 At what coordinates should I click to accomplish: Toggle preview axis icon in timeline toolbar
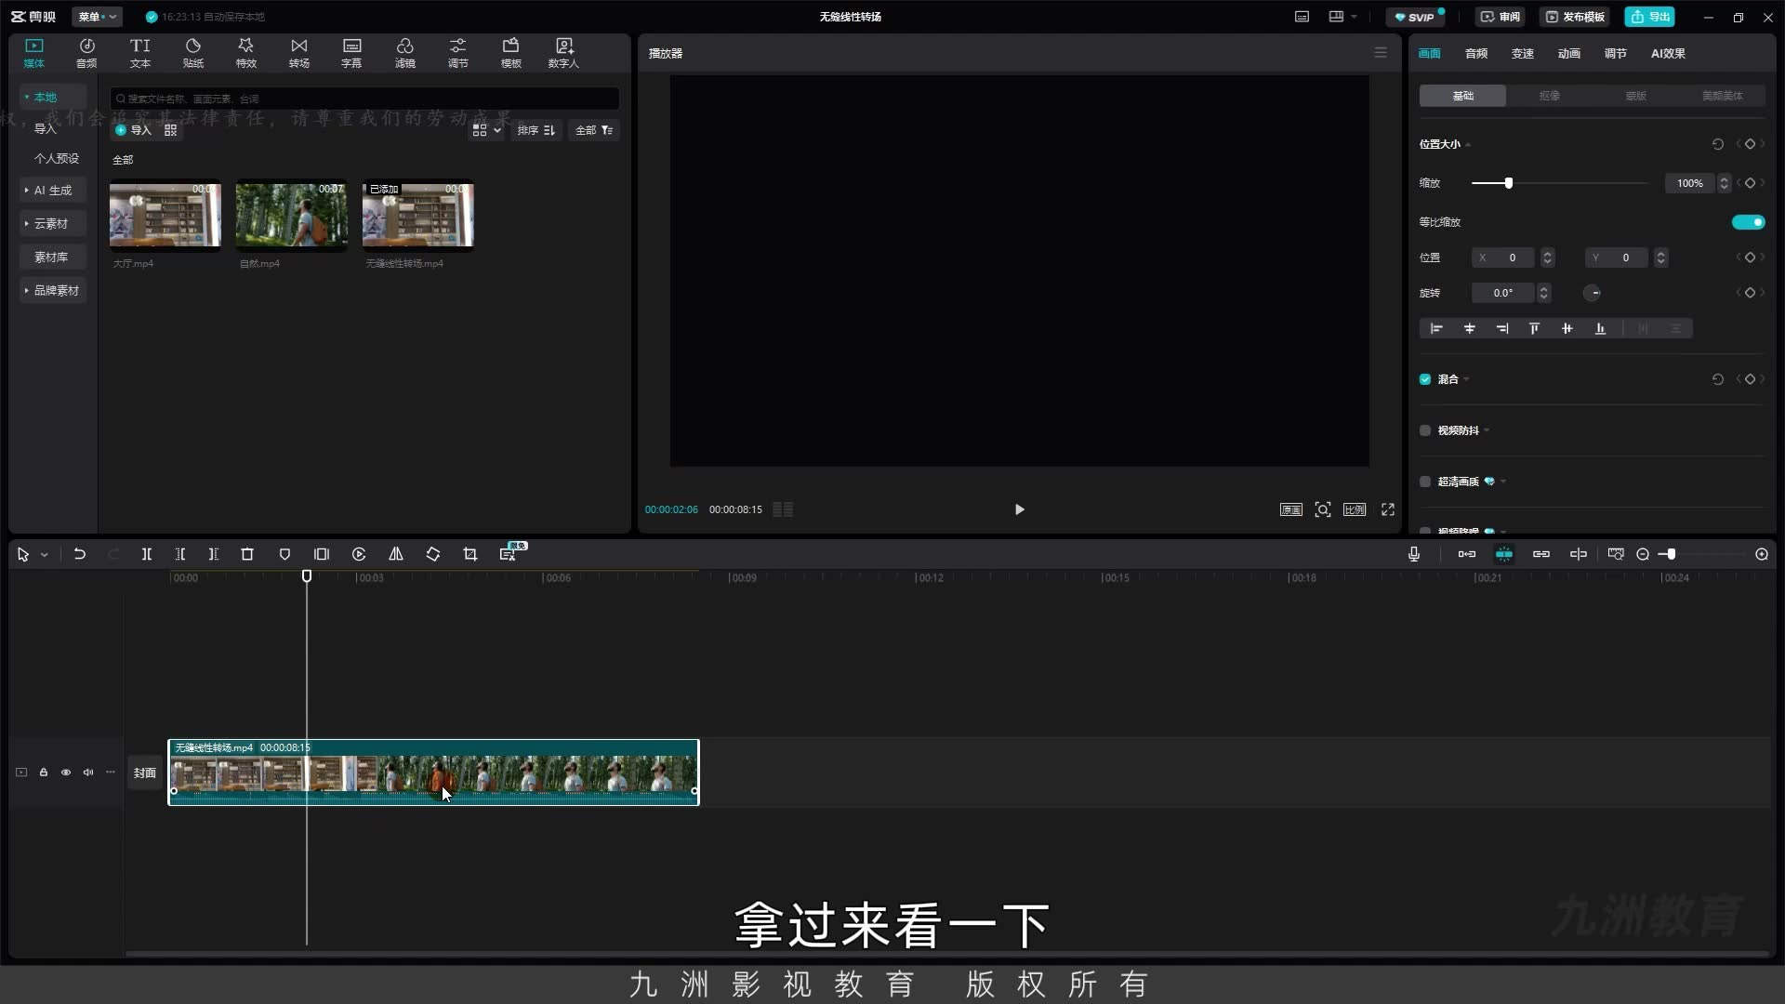(x=1579, y=554)
